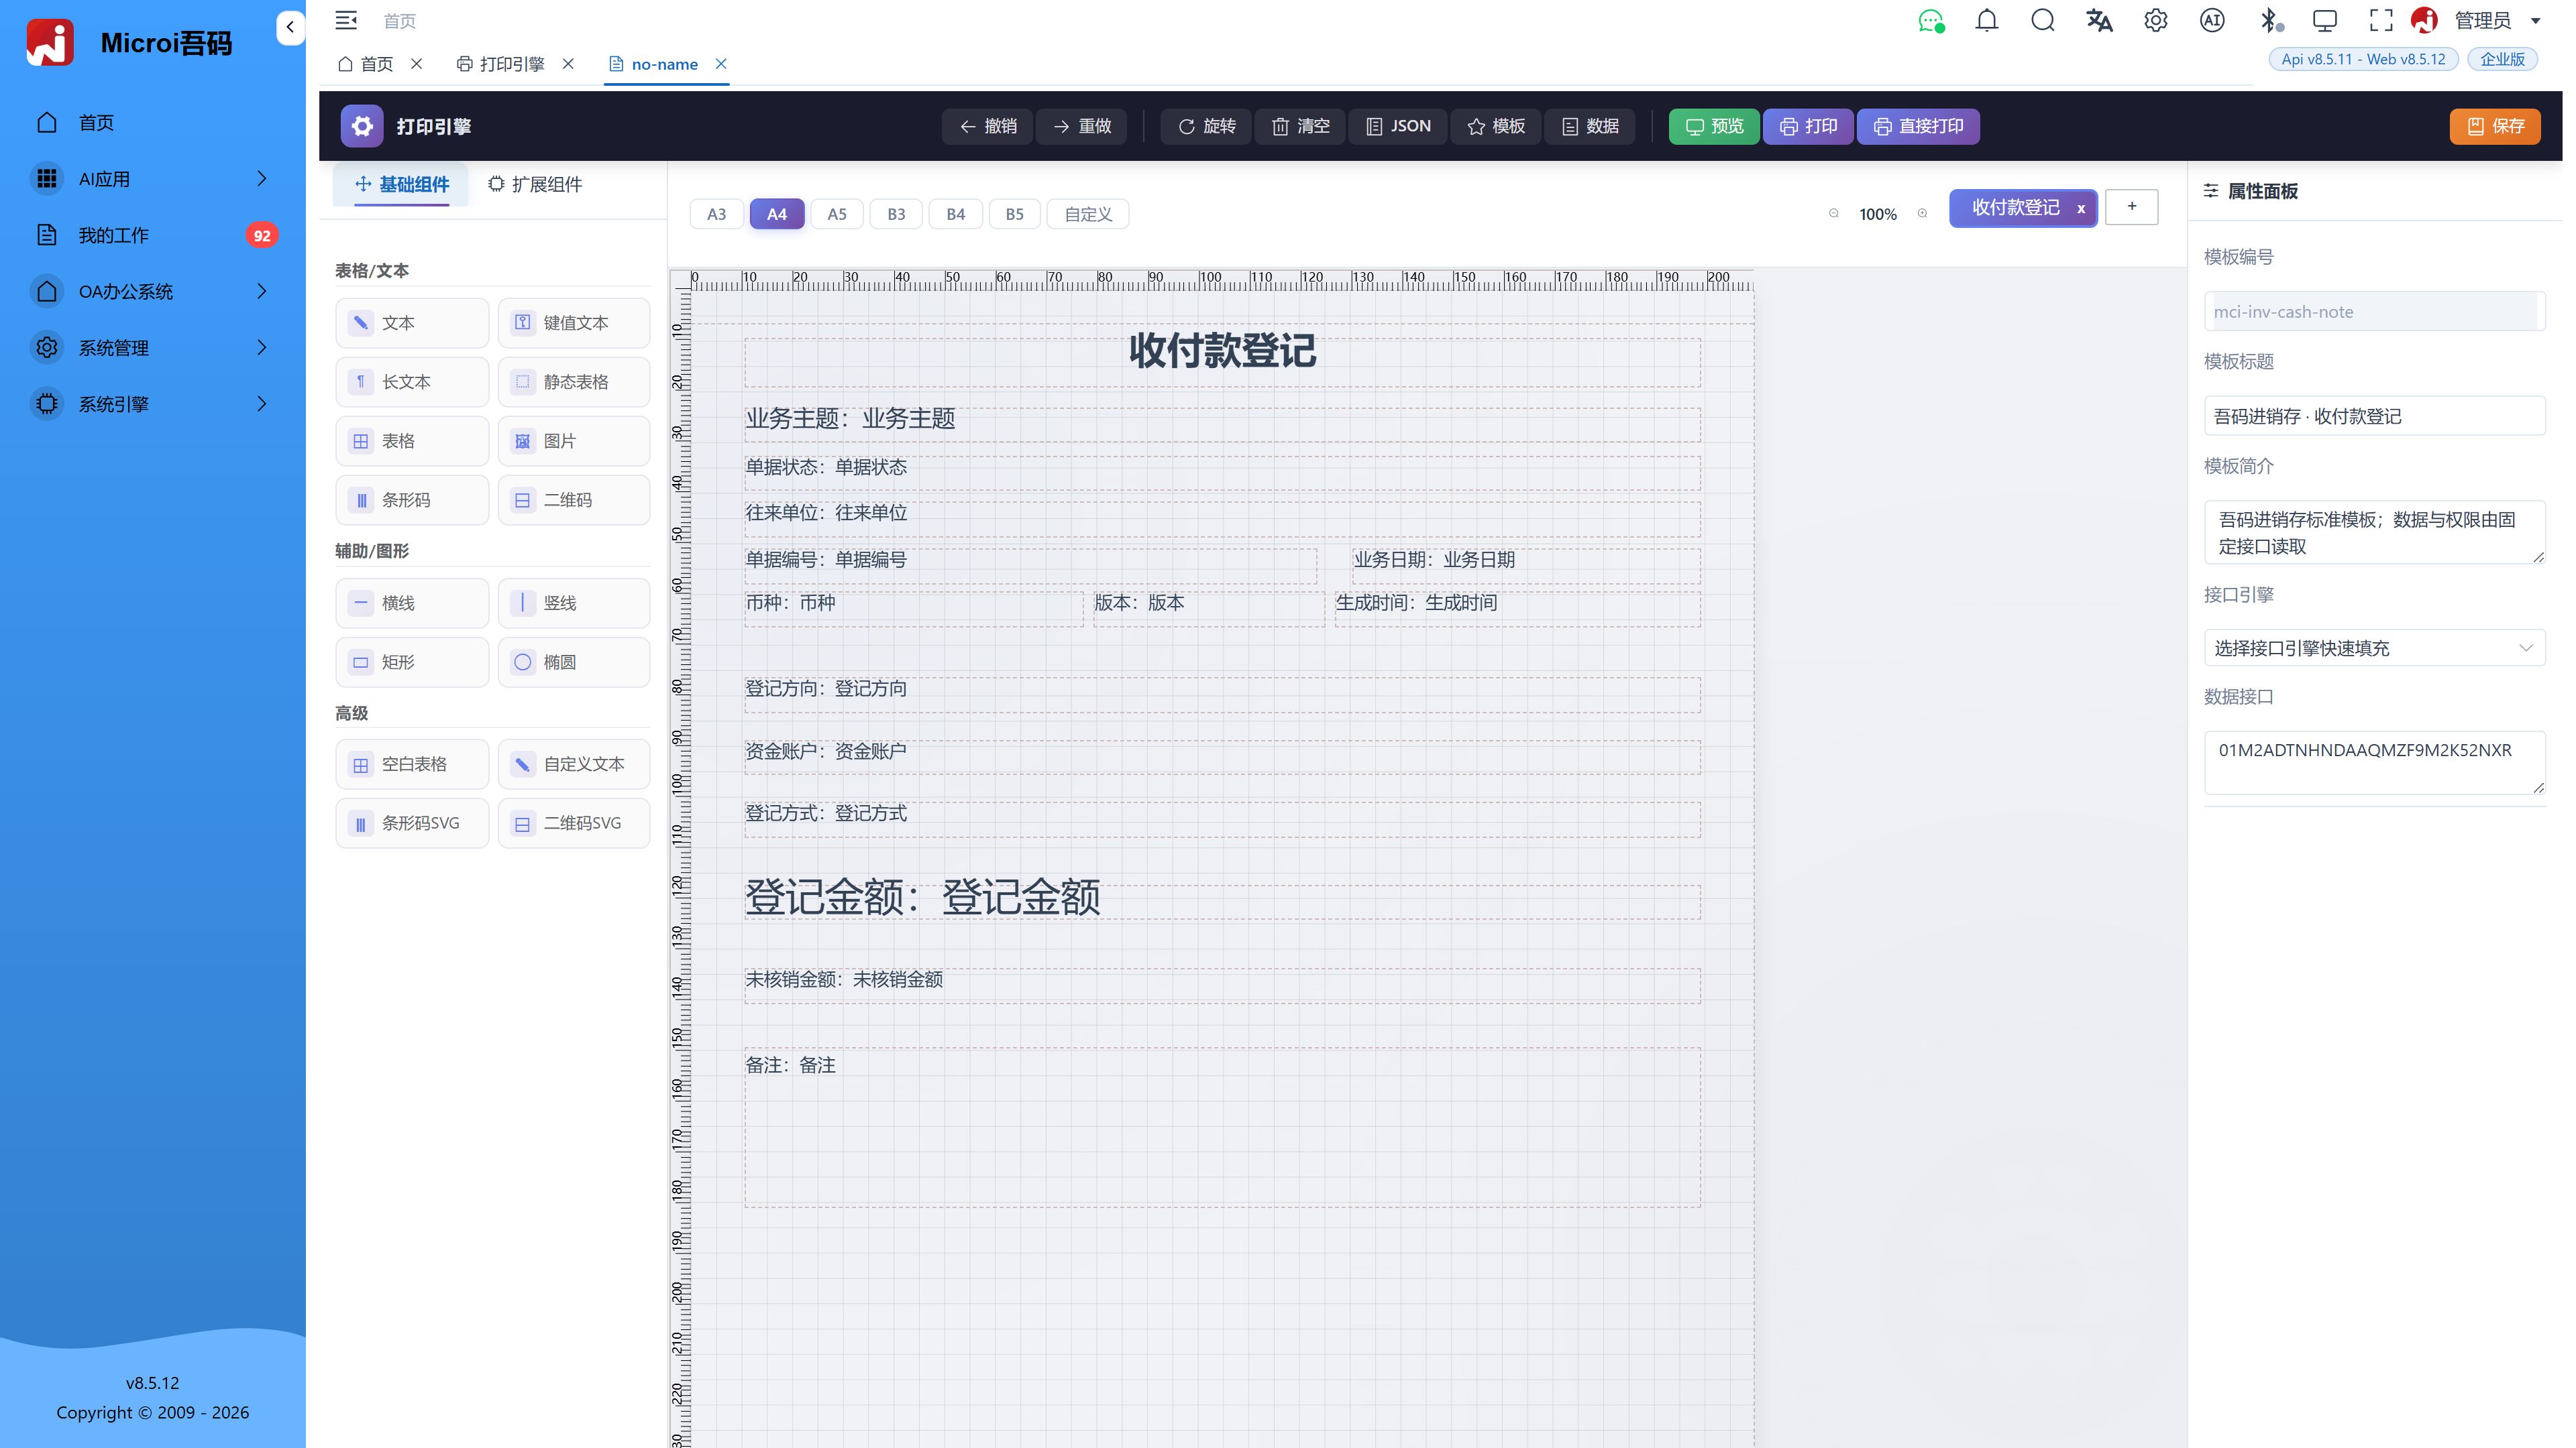Toggle fullscreen mode icon
2576x1448 pixels.
click(2381, 21)
